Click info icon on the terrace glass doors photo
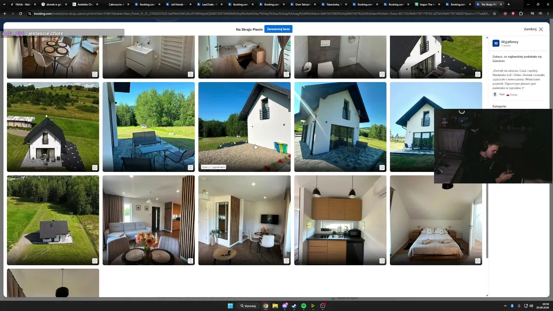553x311 pixels. tap(382, 168)
